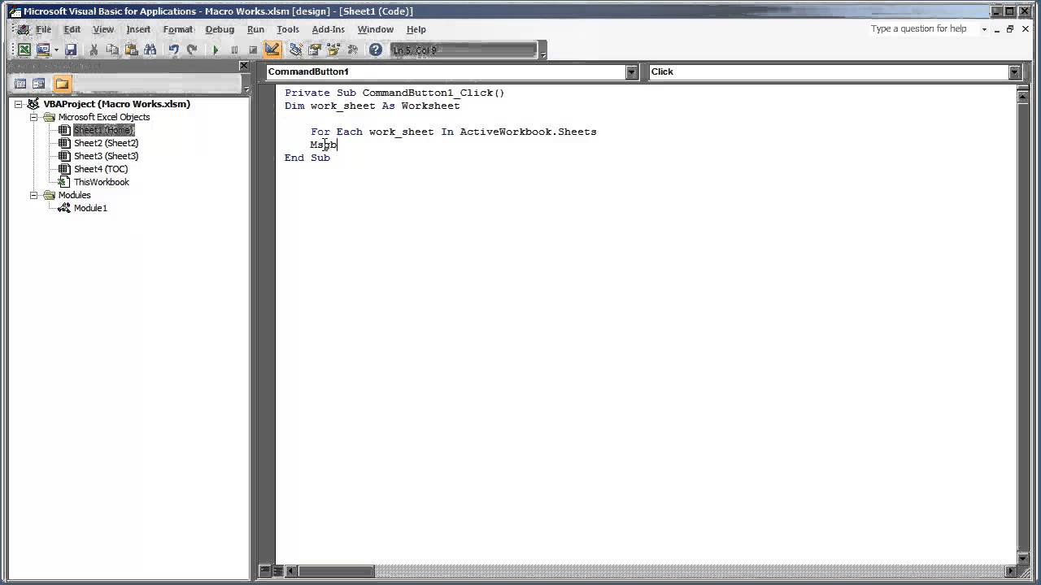Open the Edit menu
This screenshot has width=1041, height=585.
(72, 29)
